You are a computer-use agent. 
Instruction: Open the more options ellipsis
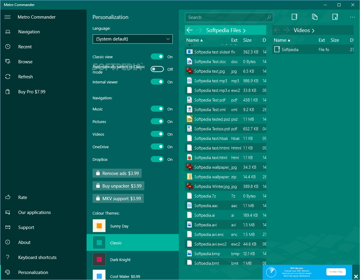point(353,17)
